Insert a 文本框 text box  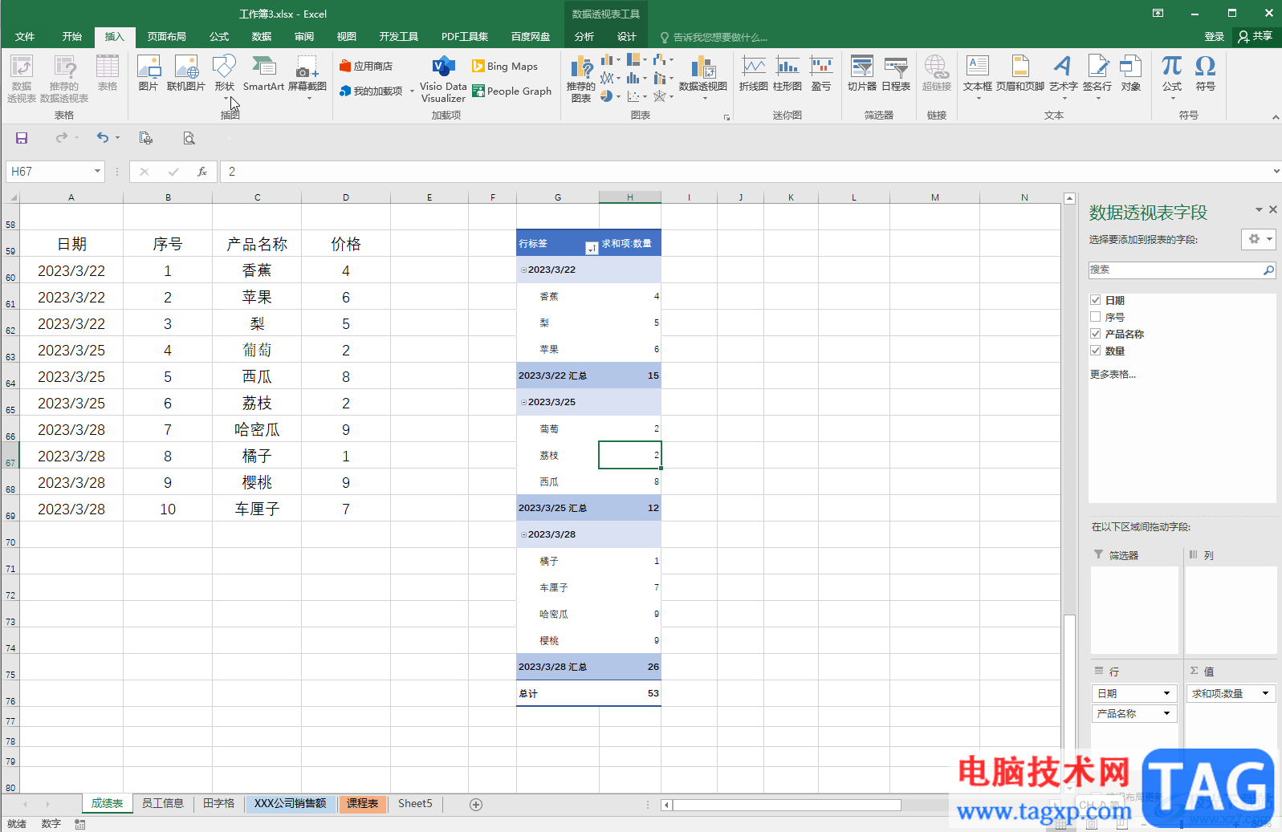pos(978,76)
